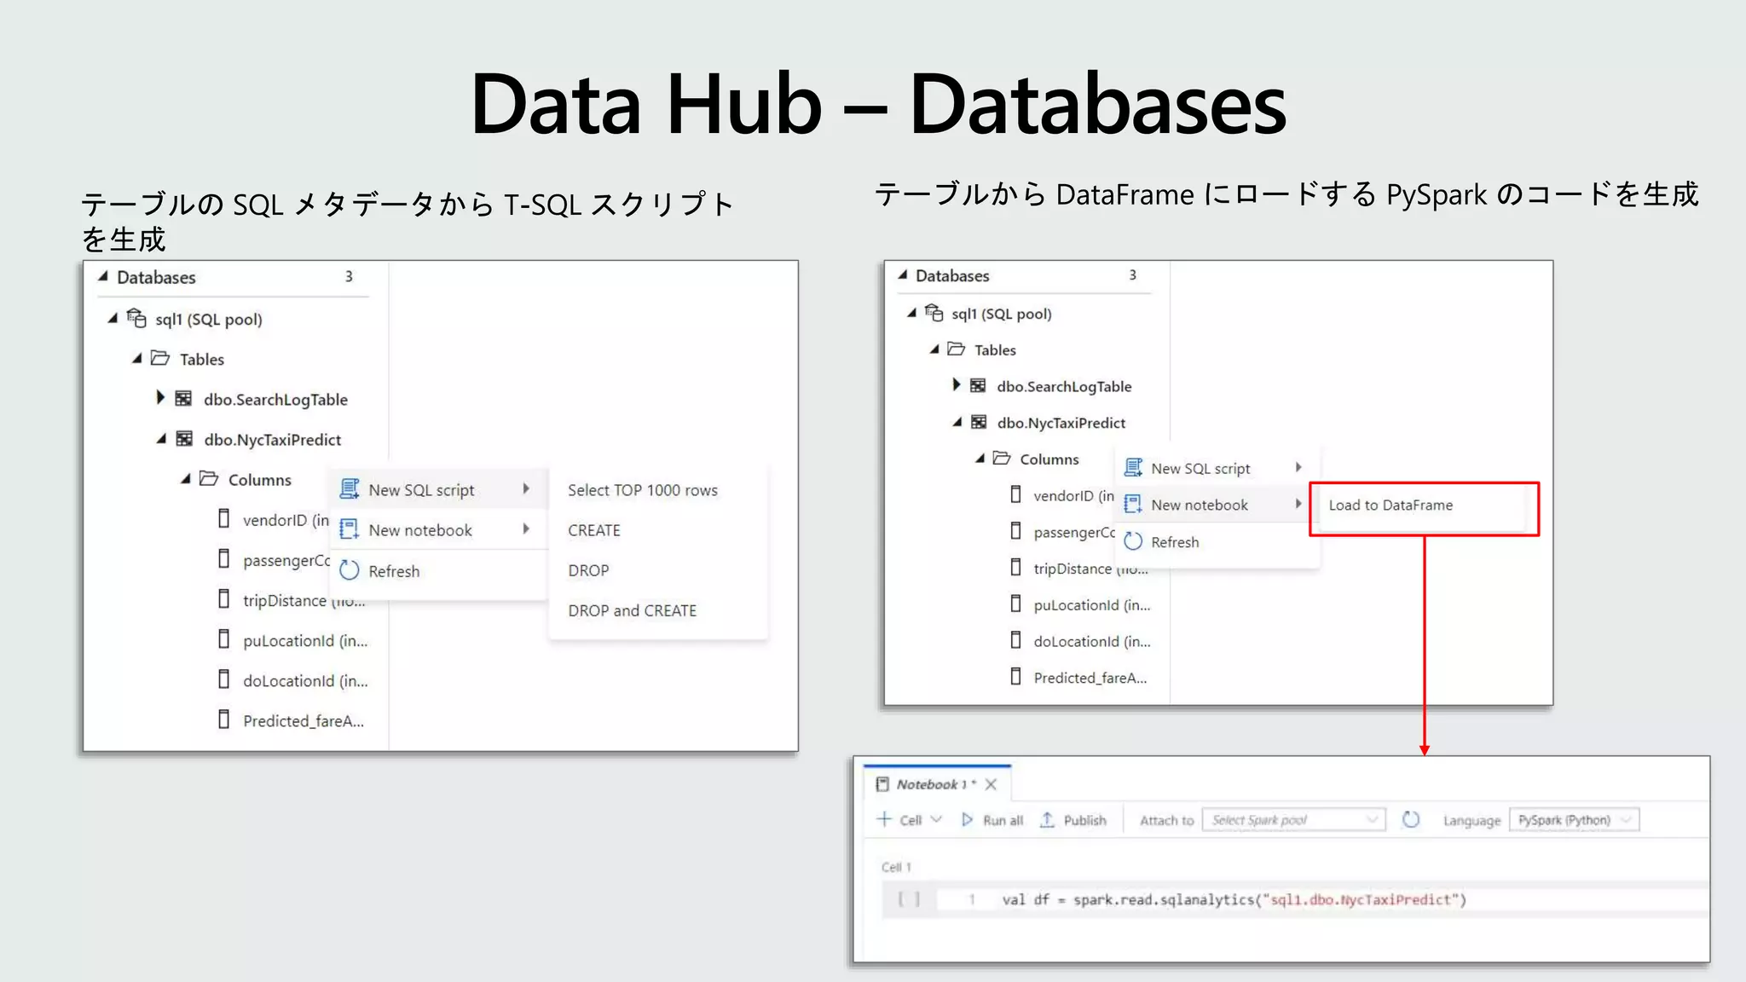Click sql1 SQL pool database icon in left panel

tap(136, 319)
